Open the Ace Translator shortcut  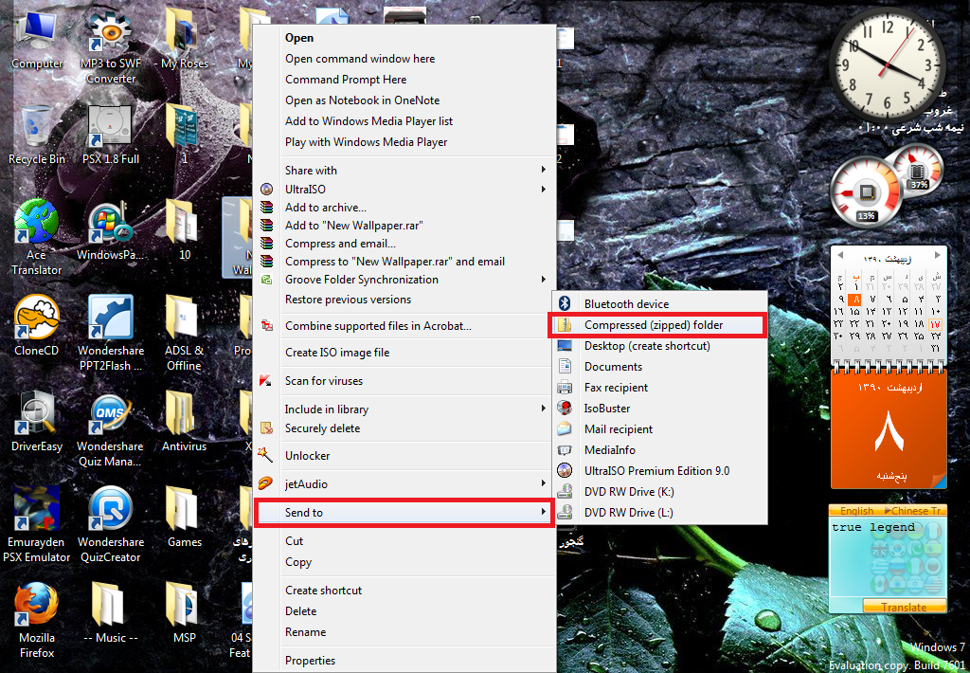pos(37,224)
